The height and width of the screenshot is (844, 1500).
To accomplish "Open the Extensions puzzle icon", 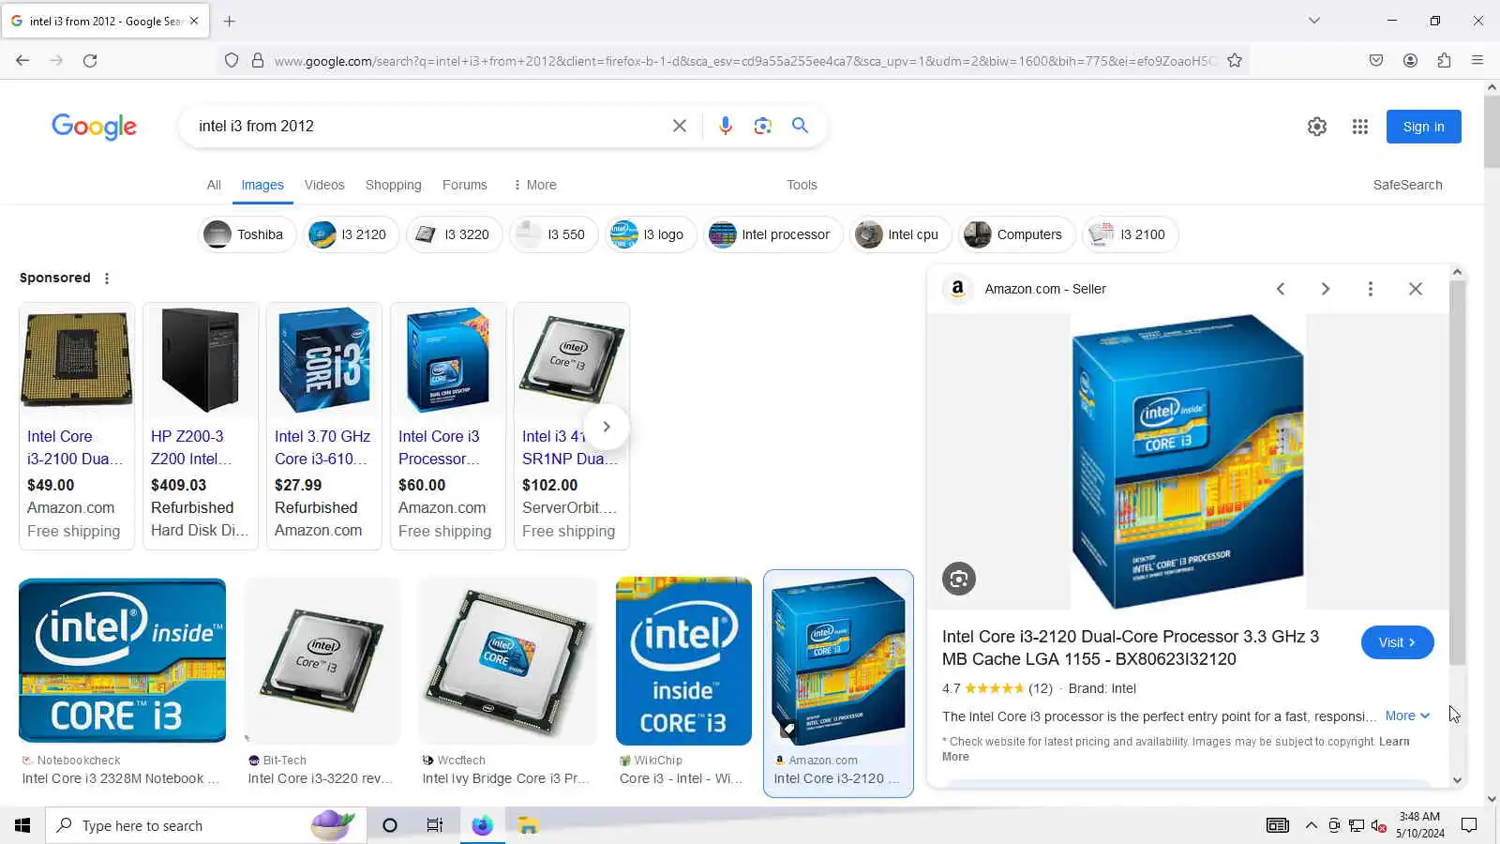I will [1444, 61].
